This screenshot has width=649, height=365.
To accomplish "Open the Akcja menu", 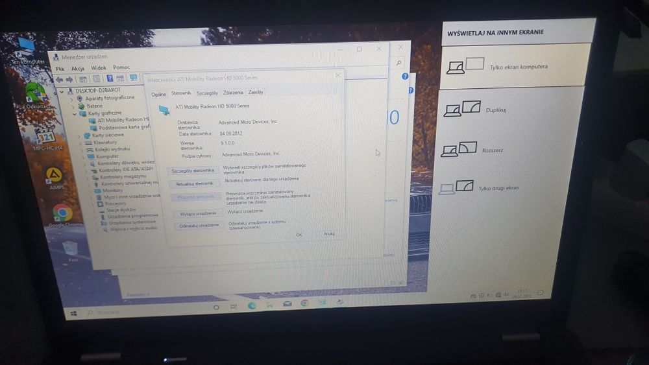I will [78, 68].
